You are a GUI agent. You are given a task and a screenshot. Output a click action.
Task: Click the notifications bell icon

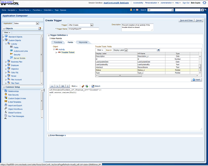pyautogui.click(x=131, y=10)
